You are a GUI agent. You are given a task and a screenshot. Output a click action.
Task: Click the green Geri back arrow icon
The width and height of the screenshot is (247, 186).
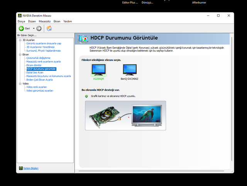click(x=21, y=28)
